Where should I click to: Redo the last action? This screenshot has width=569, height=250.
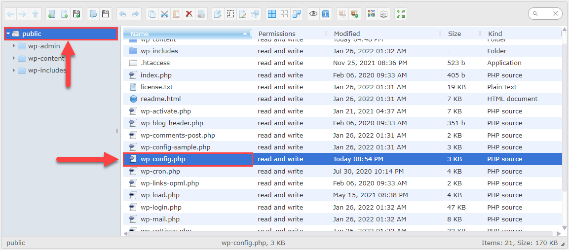pyautogui.click(x=135, y=14)
